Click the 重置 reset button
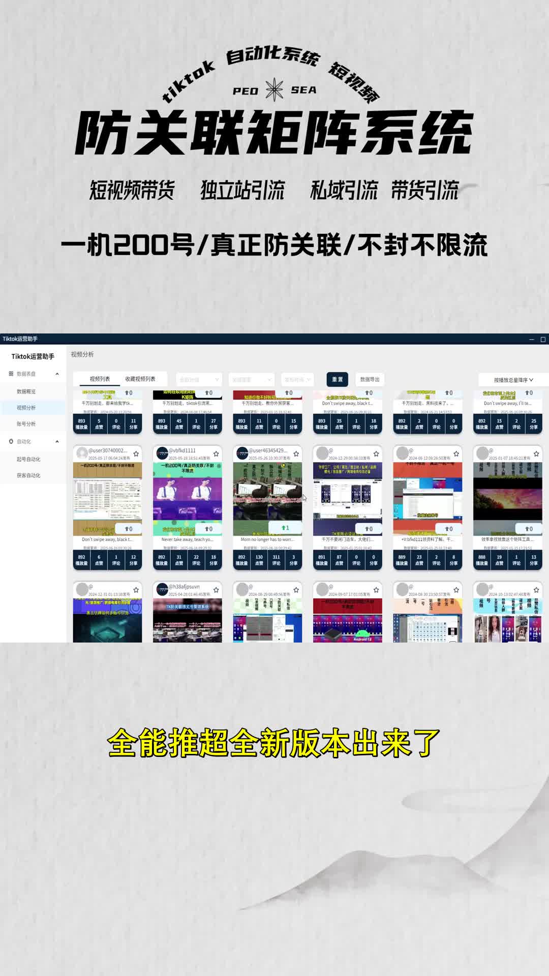549x976 pixels. coord(338,379)
